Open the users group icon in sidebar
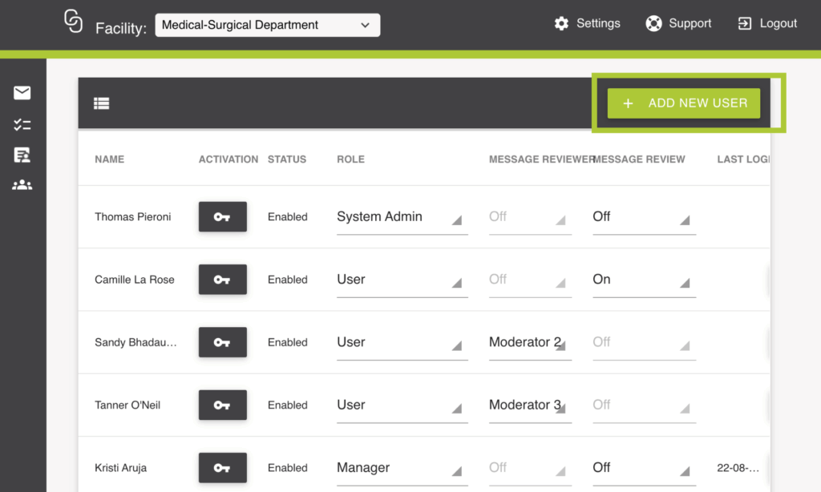 coord(22,185)
